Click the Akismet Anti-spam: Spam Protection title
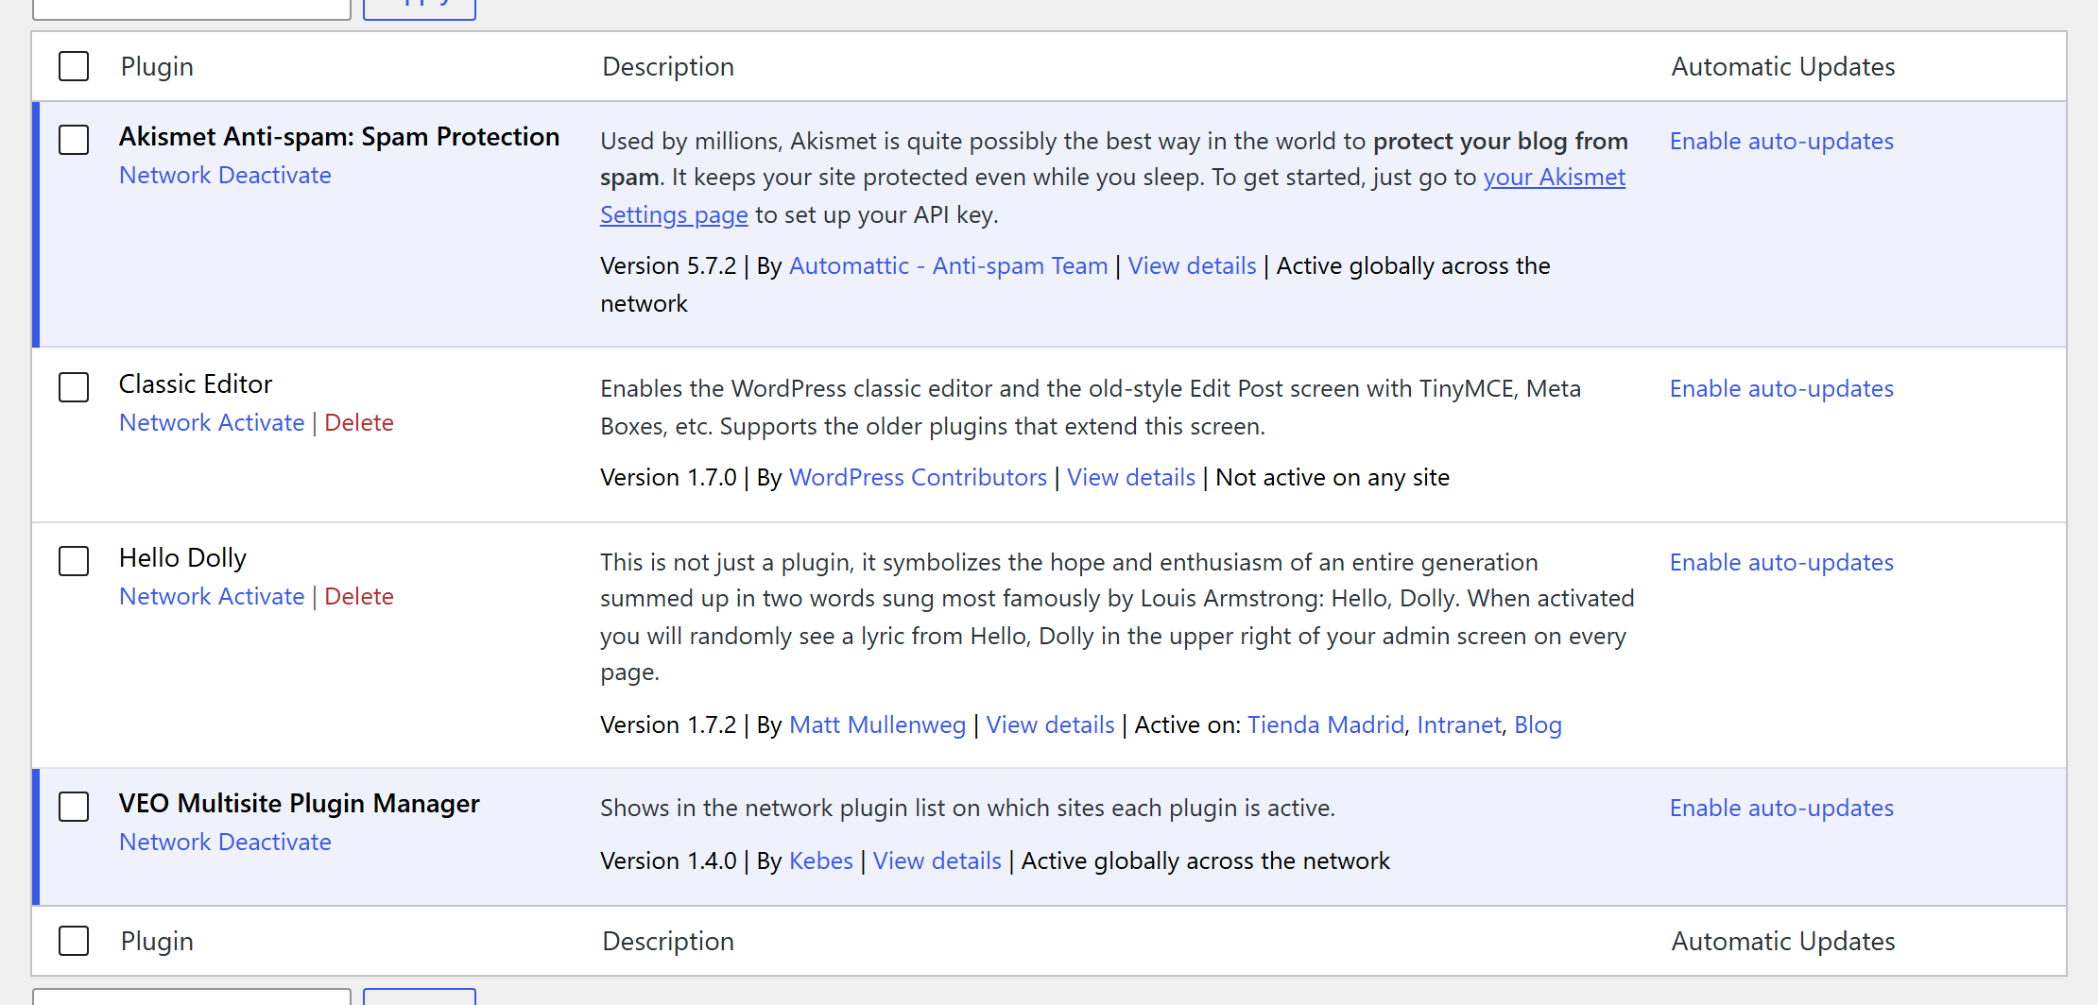 coord(339,137)
